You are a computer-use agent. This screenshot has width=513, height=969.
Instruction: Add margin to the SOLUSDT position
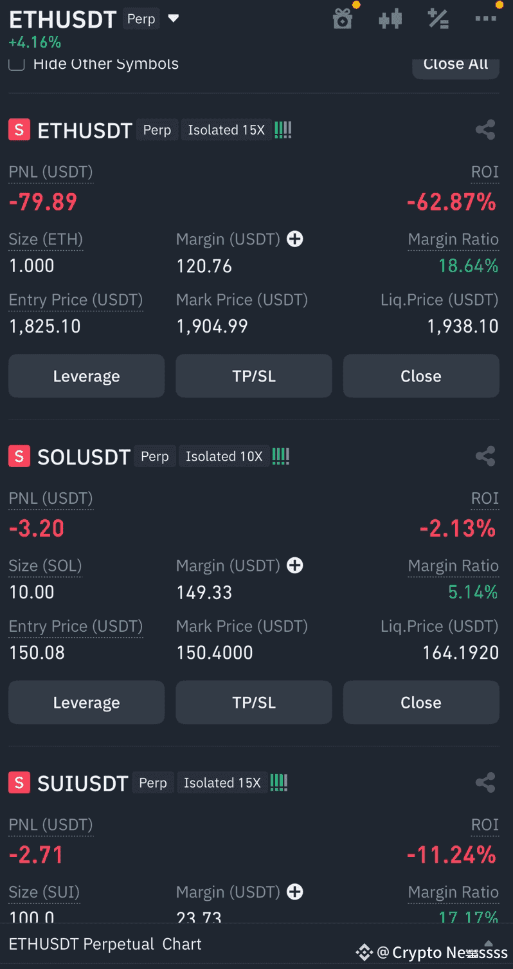[x=295, y=566]
